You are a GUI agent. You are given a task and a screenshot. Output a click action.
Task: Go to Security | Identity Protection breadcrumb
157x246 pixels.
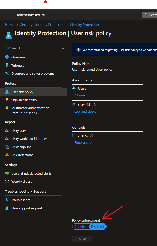42,25
